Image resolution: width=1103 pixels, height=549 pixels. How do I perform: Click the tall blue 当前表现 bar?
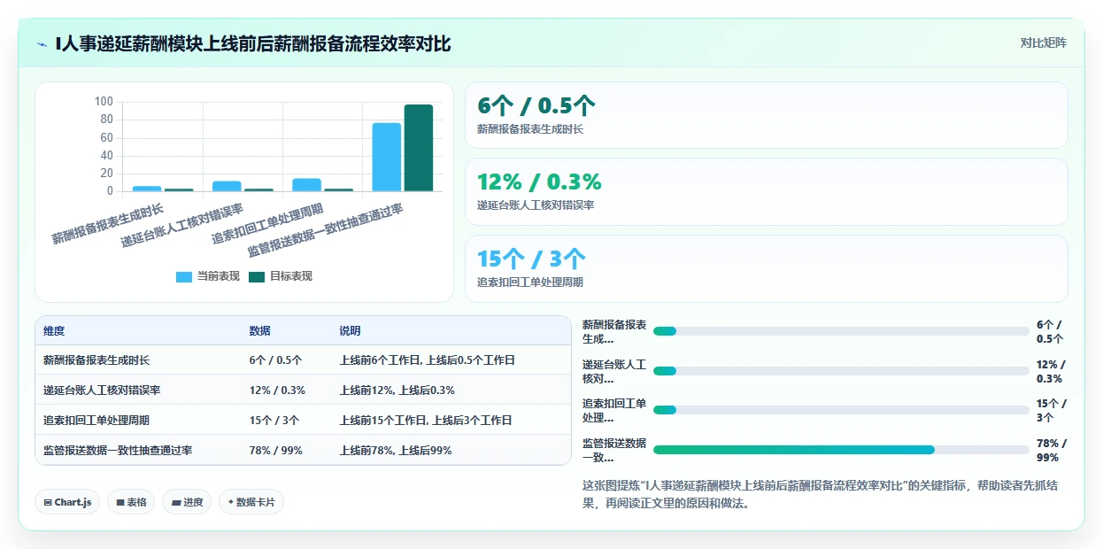387,157
